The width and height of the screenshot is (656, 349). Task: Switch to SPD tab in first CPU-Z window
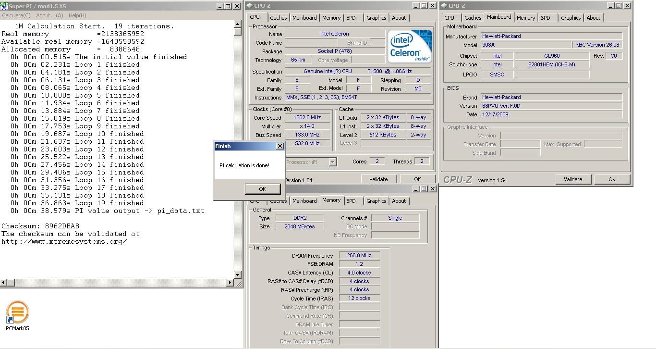point(351,18)
